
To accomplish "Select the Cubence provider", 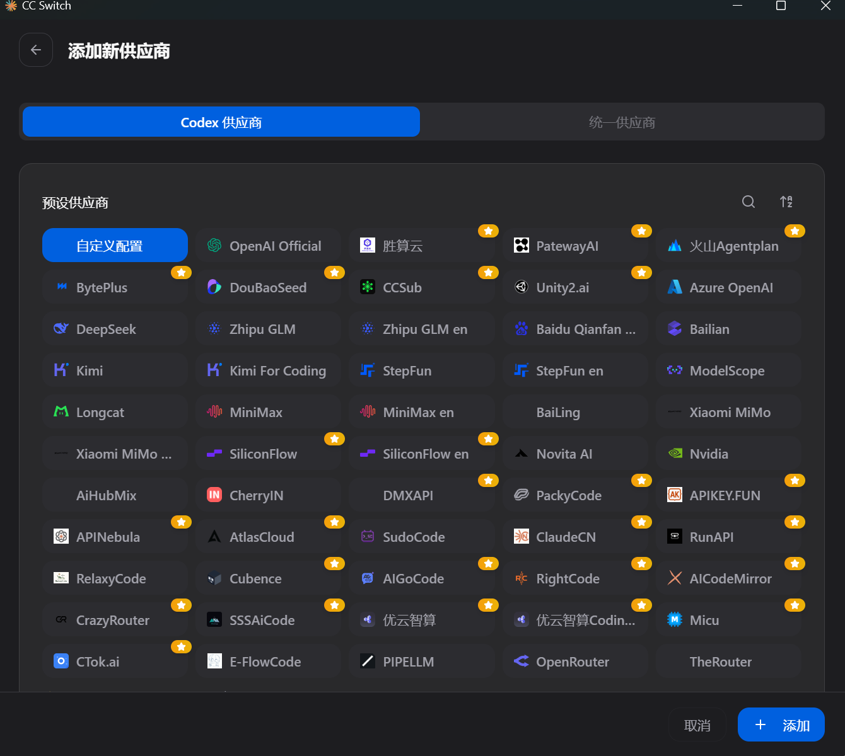I will point(269,578).
